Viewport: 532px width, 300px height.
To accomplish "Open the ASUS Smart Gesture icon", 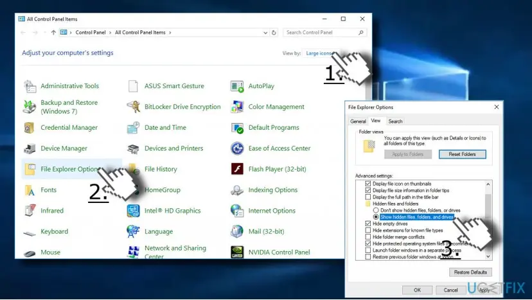I will coord(133,86).
